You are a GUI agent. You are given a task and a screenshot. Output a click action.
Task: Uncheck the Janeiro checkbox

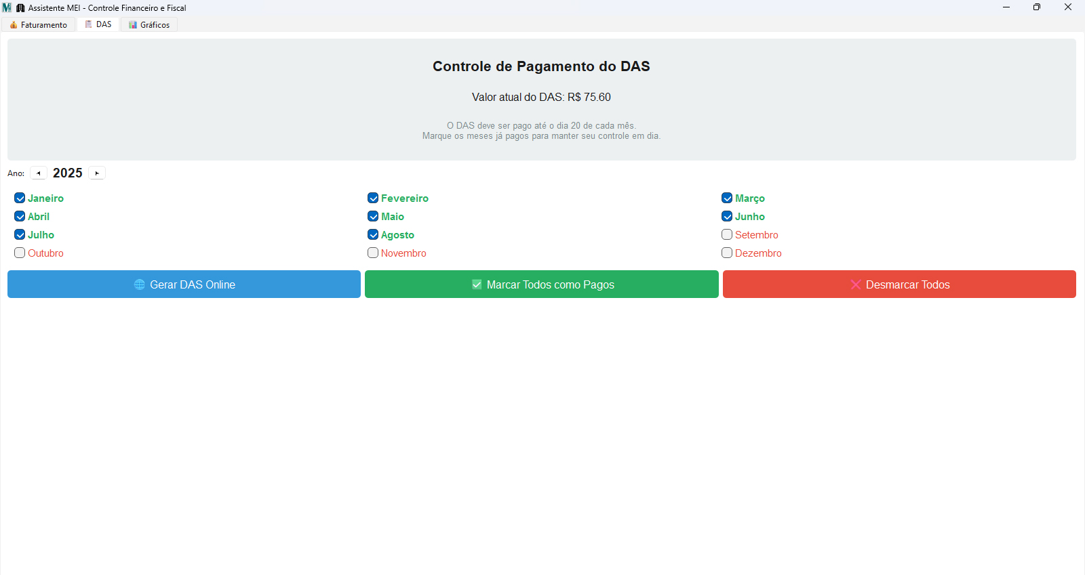pos(20,198)
